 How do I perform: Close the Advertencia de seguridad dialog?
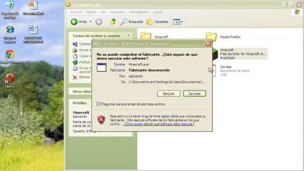[x=208, y=44]
